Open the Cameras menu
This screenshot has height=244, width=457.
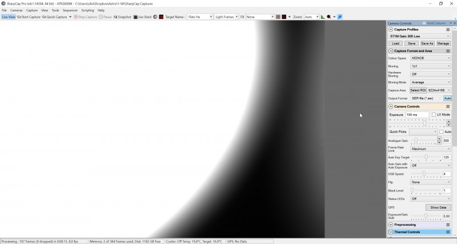click(17, 10)
